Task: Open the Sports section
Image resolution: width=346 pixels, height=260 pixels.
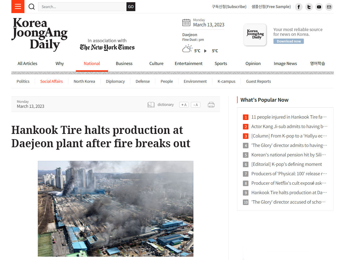Action: pyautogui.click(x=221, y=63)
